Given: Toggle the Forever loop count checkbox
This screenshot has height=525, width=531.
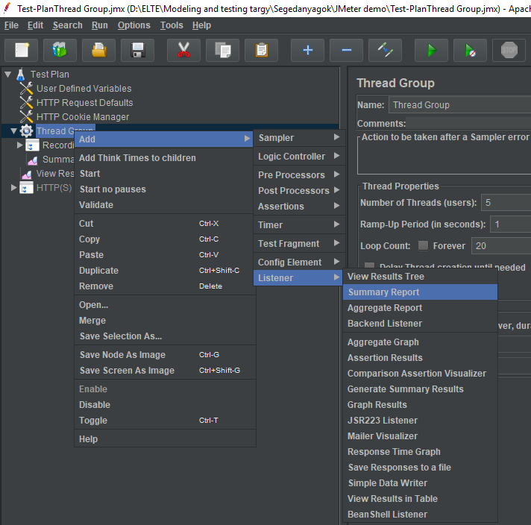Looking at the screenshot, I should [x=423, y=246].
